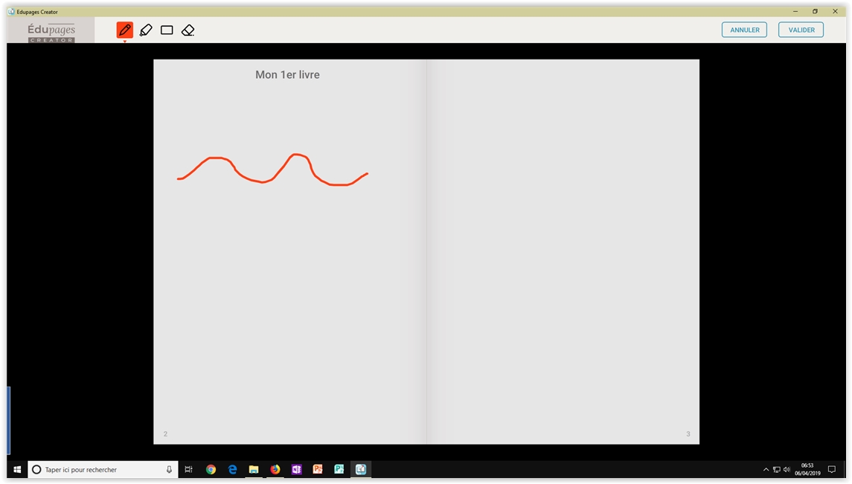
Task: Activate the eraser tool
Action: coord(188,30)
